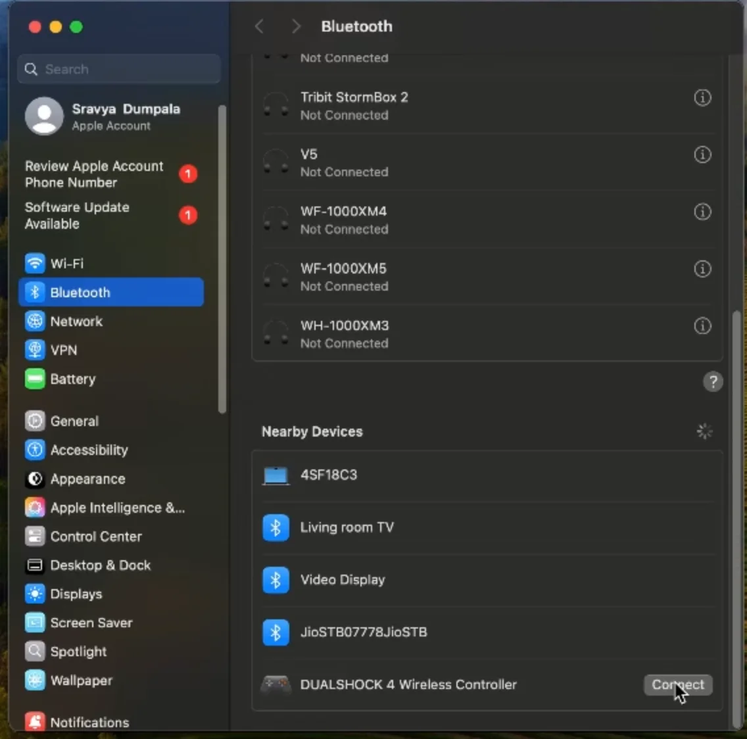The width and height of the screenshot is (747, 739).
Task: Select the Spotlight icon
Action: tap(35, 652)
